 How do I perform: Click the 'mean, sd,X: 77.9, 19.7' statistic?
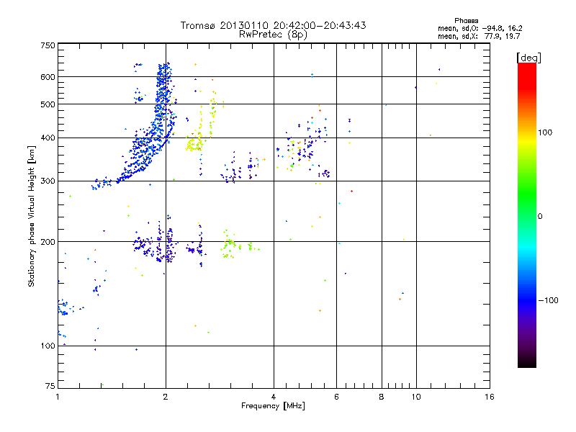click(479, 36)
